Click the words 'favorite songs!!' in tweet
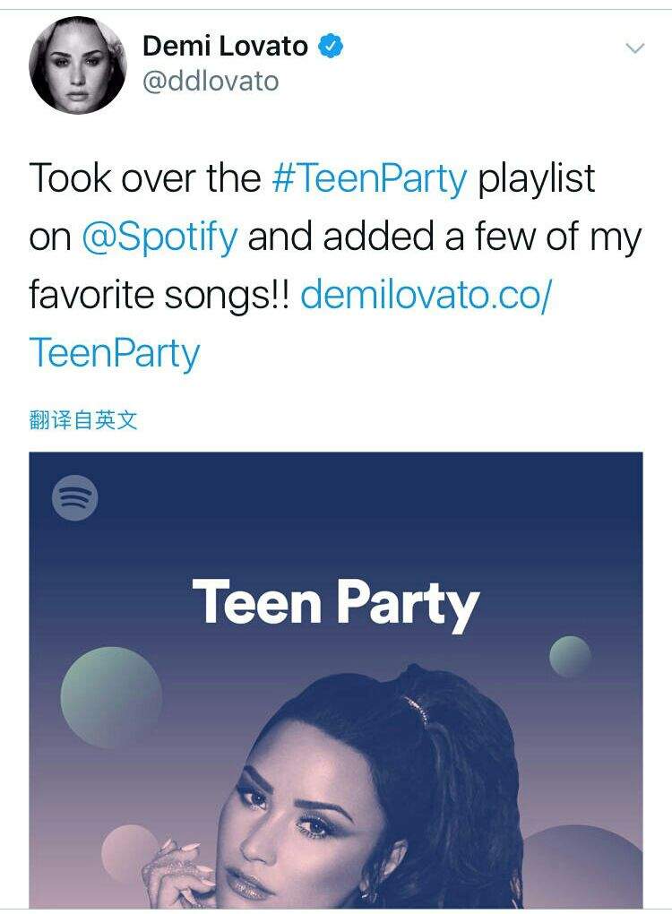 pos(159,296)
